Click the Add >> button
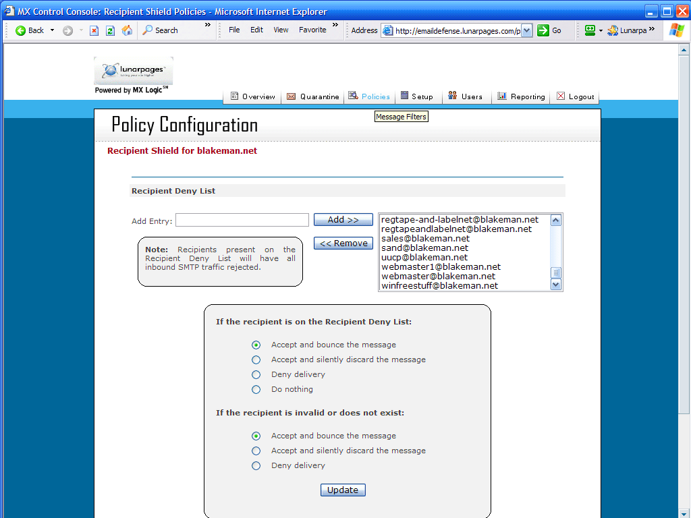 click(x=343, y=220)
